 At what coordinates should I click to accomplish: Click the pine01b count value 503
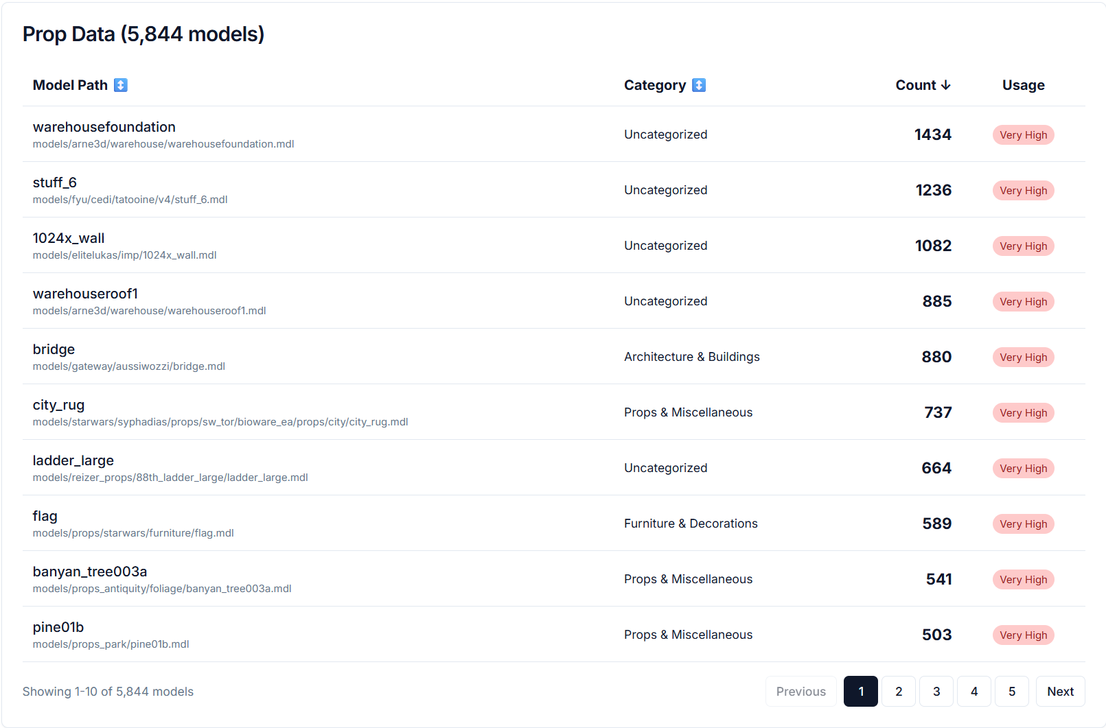936,635
